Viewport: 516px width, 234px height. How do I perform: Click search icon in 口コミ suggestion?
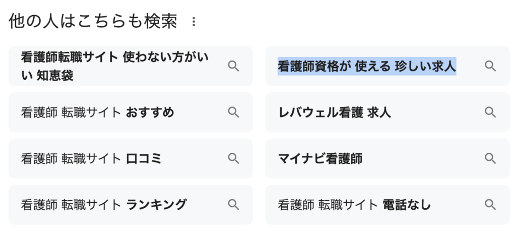233,158
